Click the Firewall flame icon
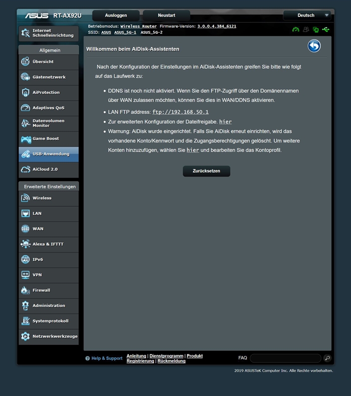Screen dimensions: 351x396 coord(25,290)
